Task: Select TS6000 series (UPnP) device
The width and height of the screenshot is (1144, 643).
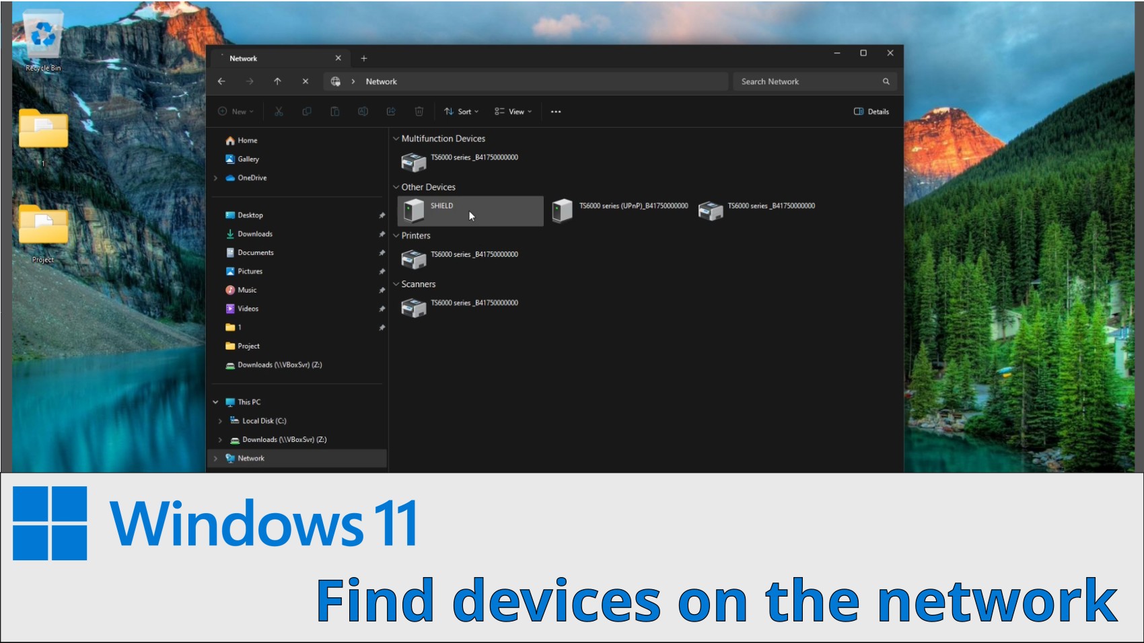Action: 620,211
